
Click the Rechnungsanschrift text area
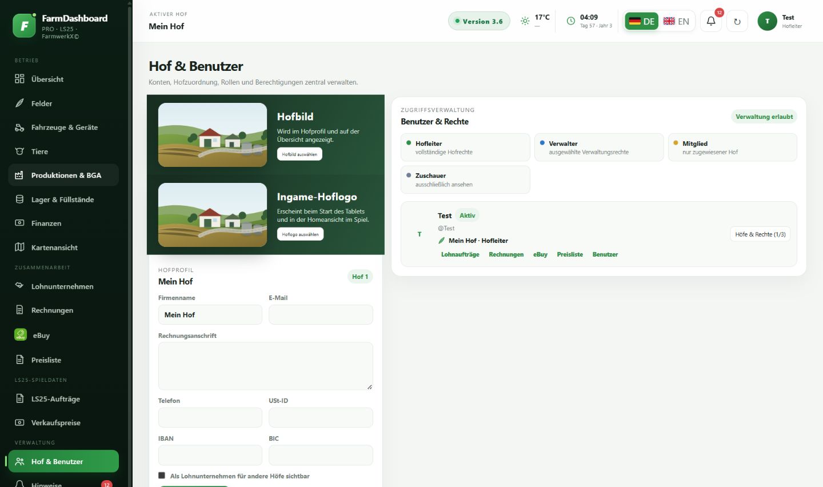266,366
